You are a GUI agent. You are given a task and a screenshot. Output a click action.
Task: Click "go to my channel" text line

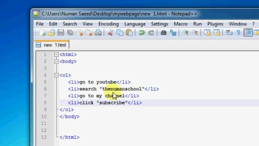click(102, 96)
